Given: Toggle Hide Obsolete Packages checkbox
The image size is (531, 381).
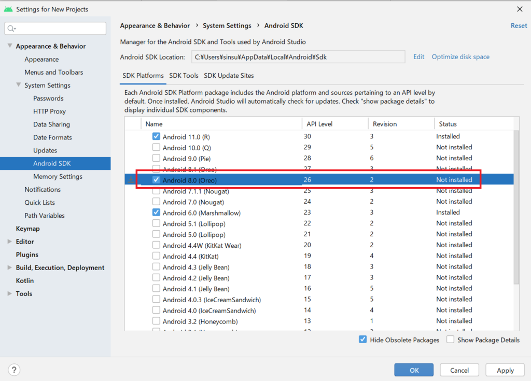Looking at the screenshot, I should pyautogui.click(x=362, y=340).
